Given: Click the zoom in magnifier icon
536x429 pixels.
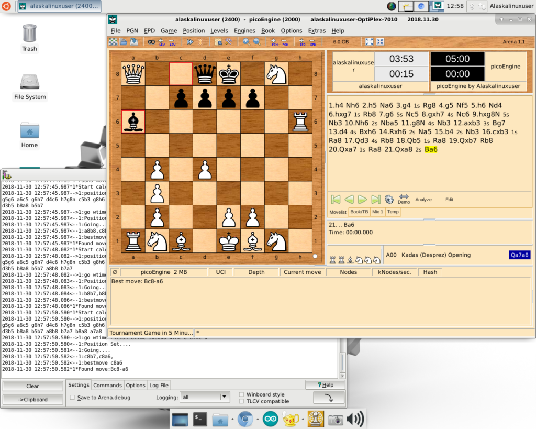Looking at the screenshot, I should [x=246, y=42].
